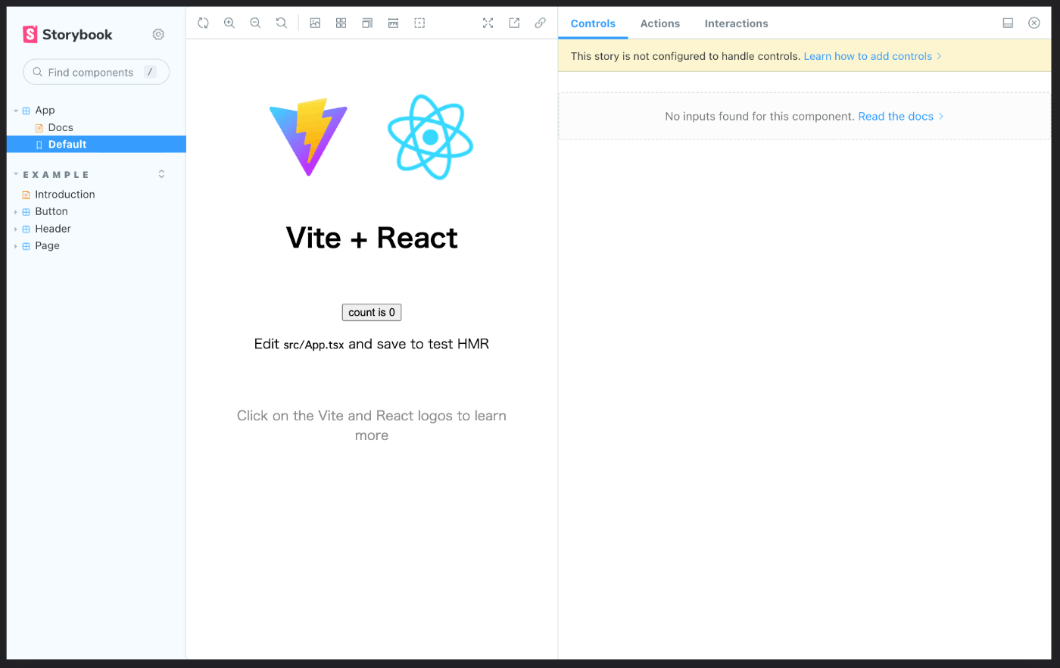The image size is (1060, 668).
Task: Focus the Find components search field
Action: (96, 72)
